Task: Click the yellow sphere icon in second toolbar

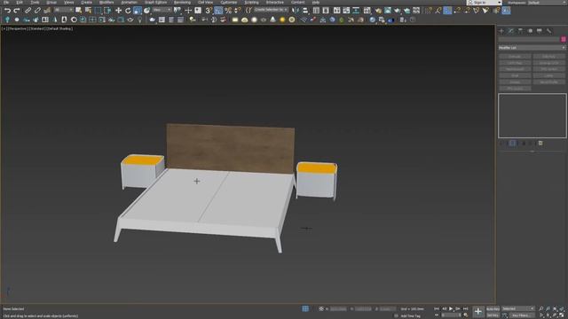Action: coord(282,19)
